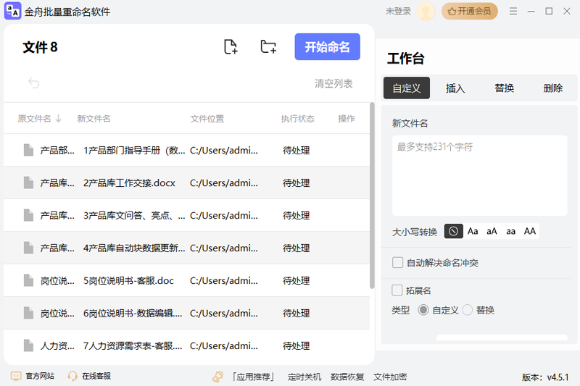This screenshot has height=386, width=580.
Task: Click the add file icon
Action: (x=231, y=47)
